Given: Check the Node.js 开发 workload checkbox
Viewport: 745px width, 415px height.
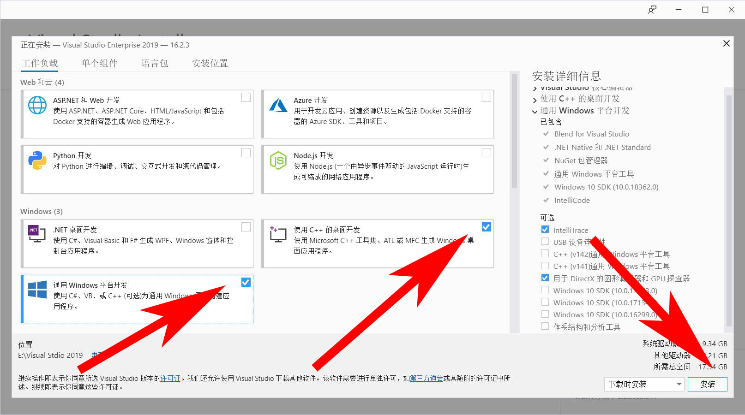Looking at the screenshot, I should [x=487, y=153].
